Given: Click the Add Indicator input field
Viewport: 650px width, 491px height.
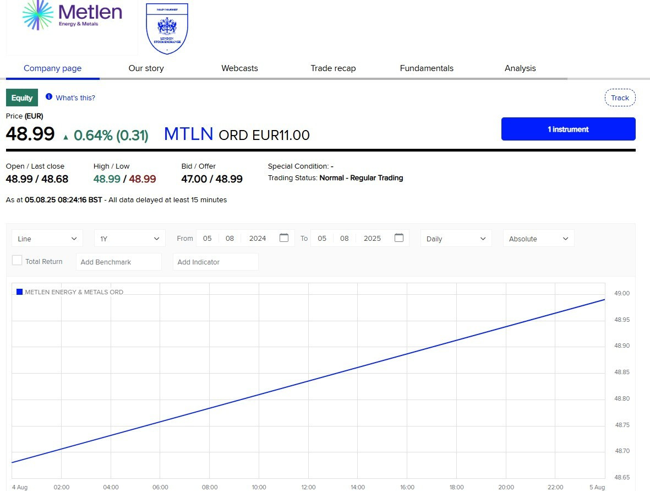Looking at the screenshot, I should click(x=216, y=262).
